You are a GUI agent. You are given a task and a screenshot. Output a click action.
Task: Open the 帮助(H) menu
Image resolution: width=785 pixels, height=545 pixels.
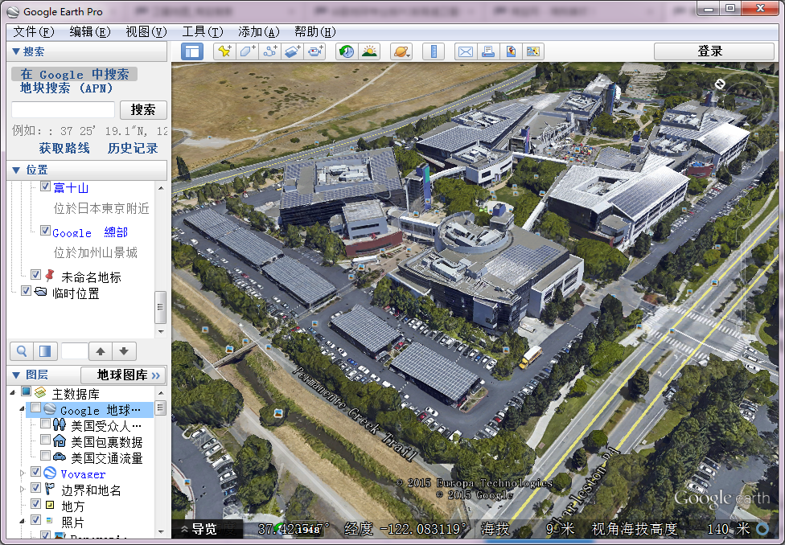(x=315, y=32)
